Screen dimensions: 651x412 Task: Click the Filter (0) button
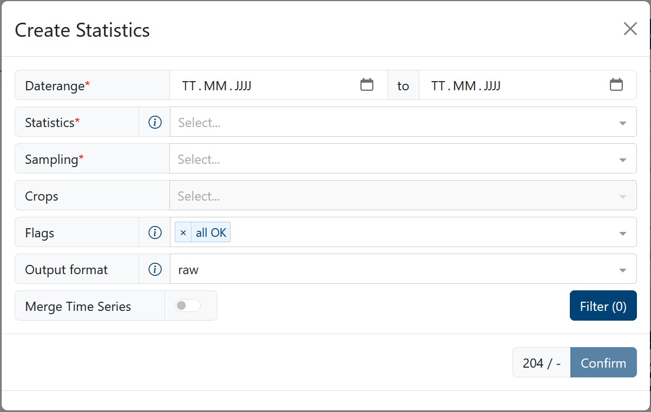603,305
